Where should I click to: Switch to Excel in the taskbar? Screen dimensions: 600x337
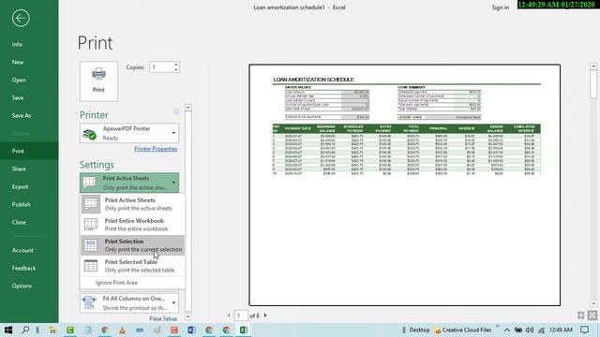click(244, 330)
